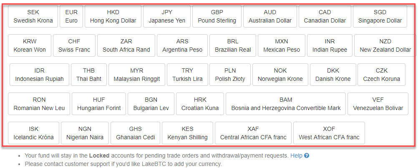Select INR Indian Rupee

[330, 45]
